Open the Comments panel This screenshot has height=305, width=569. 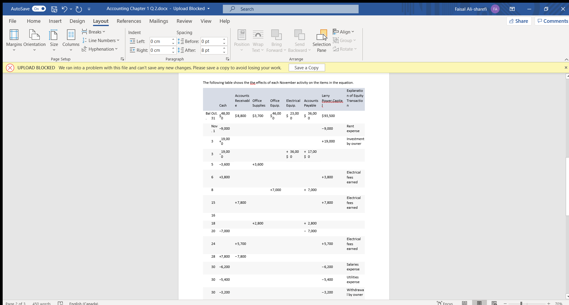click(x=552, y=21)
